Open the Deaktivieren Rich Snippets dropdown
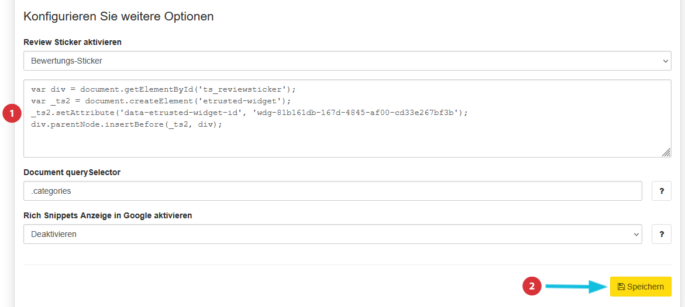Screen dimensions: 685x307 tap(333, 234)
